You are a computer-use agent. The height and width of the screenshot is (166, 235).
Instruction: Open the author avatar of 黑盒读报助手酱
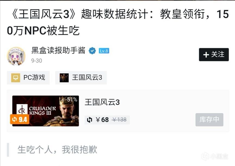[x=16, y=56]
